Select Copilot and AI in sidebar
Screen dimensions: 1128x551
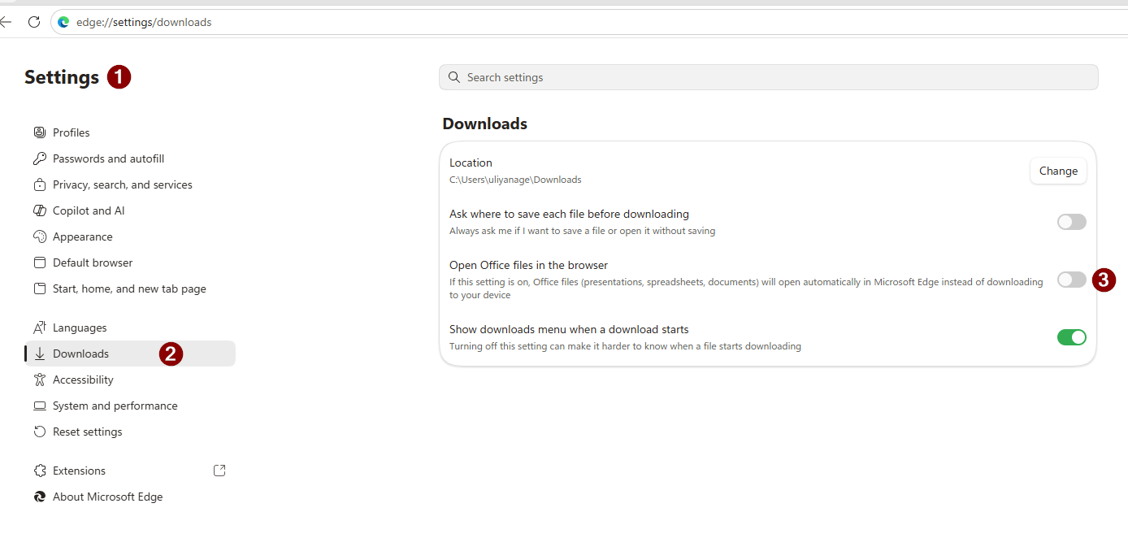[130, 210]
